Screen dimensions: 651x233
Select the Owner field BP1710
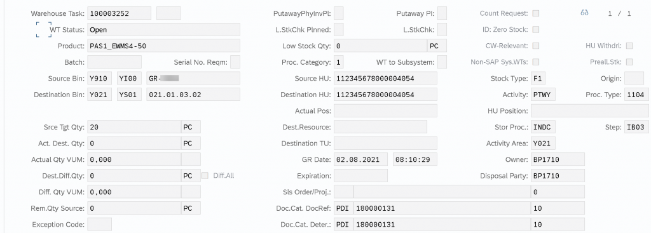point(558,159)
